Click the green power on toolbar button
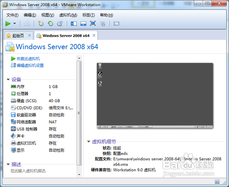 tap(8, 23)
